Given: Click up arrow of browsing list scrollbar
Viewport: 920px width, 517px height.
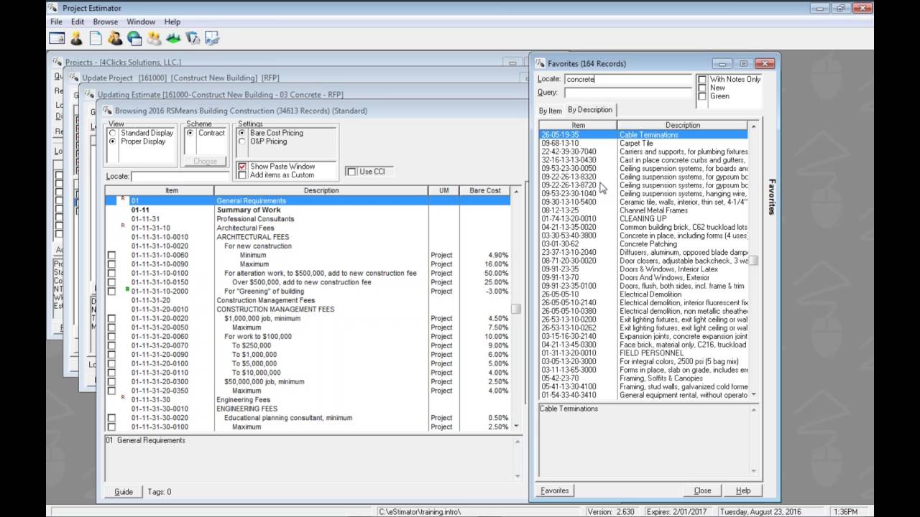Looking at the screenshot, I should click(x=515, y=191).
